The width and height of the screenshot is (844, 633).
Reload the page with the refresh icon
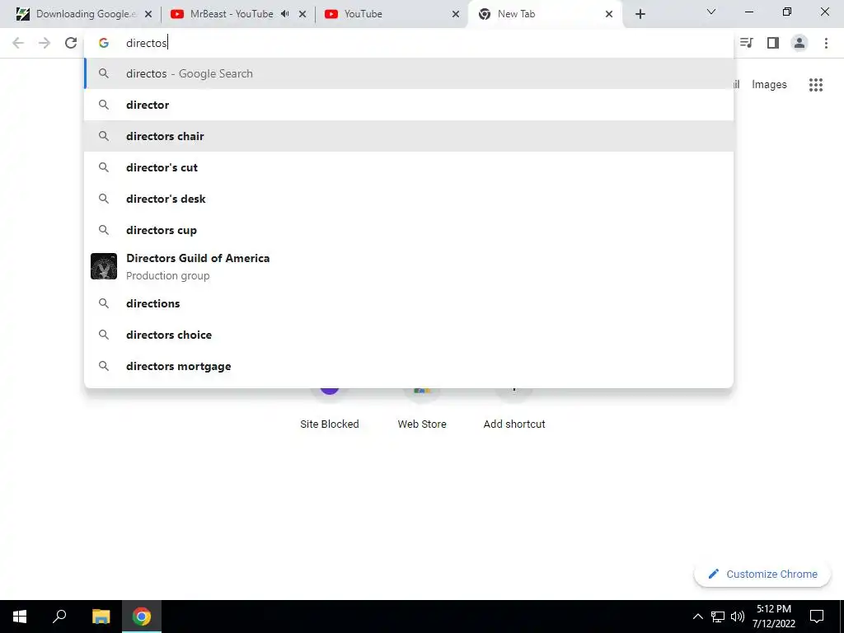point(71,43)
